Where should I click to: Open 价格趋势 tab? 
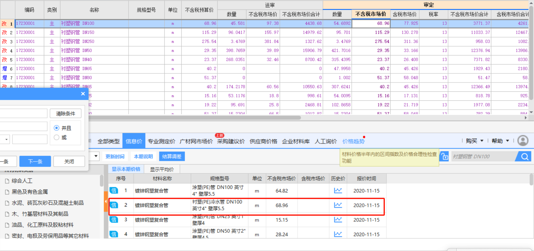pyautogui.click(x=354, y=141)
